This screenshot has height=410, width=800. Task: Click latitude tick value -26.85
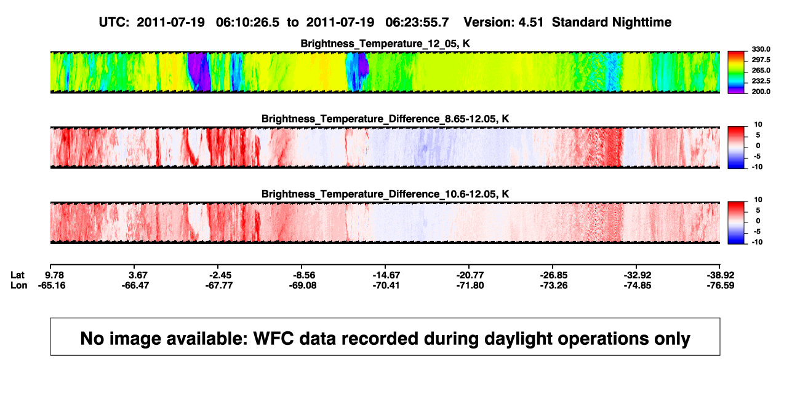point(554,275)
